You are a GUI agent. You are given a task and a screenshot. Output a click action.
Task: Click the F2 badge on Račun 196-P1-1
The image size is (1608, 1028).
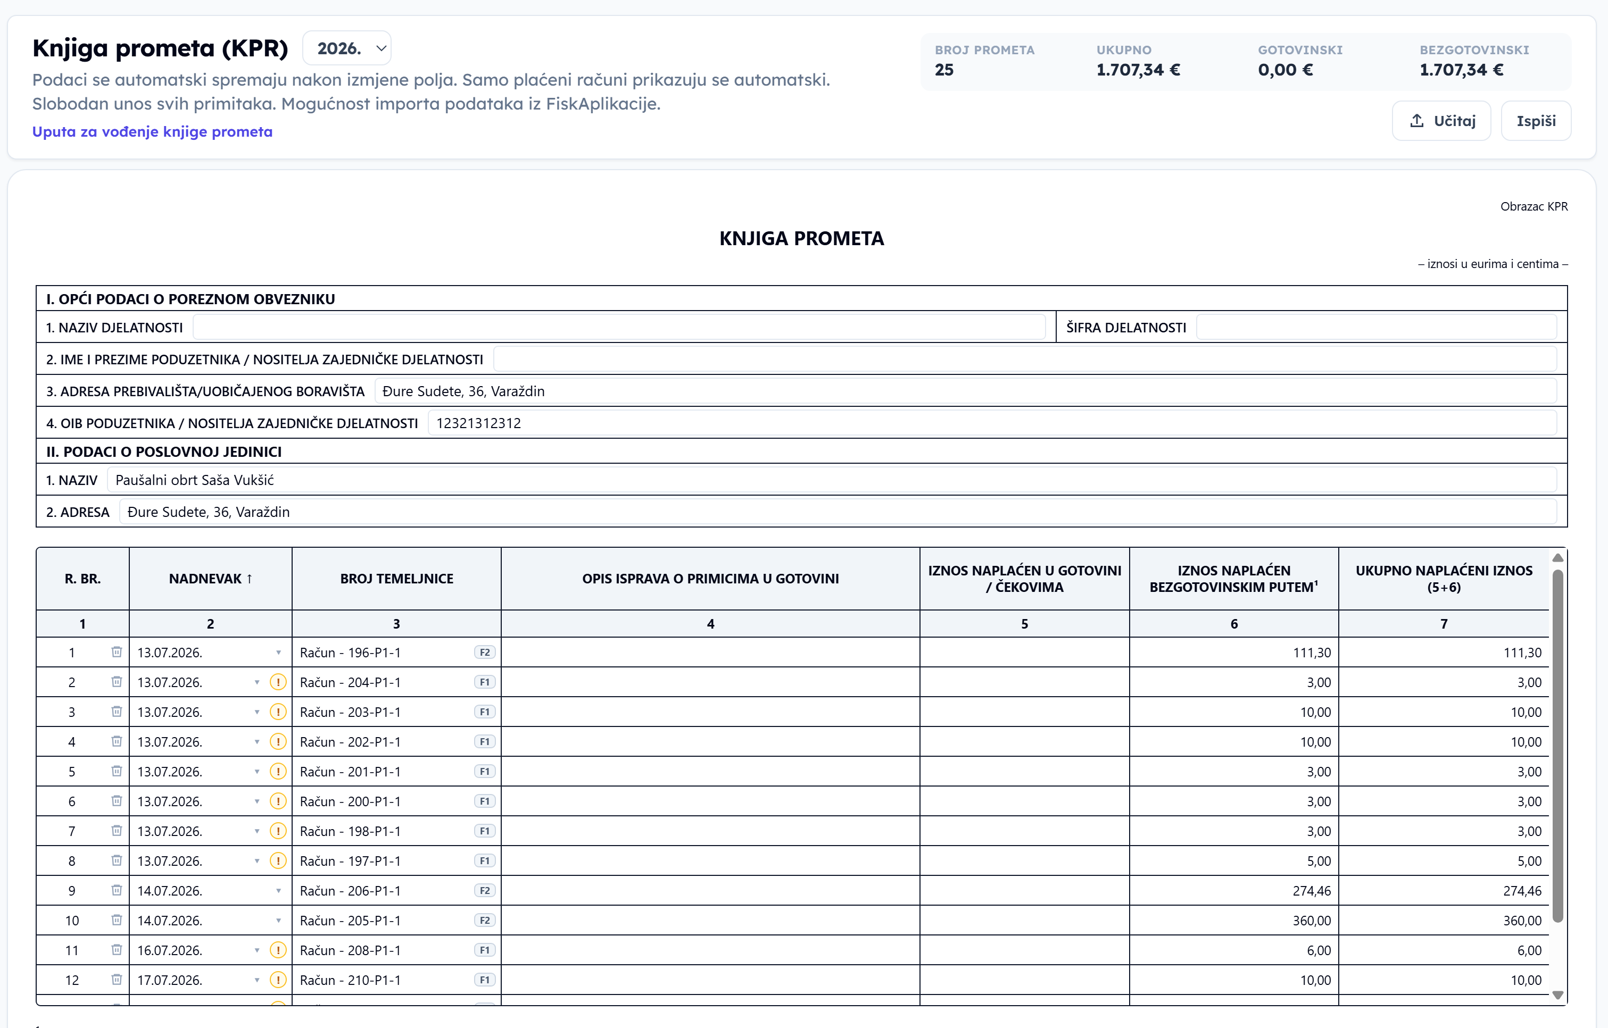point(485,652)
